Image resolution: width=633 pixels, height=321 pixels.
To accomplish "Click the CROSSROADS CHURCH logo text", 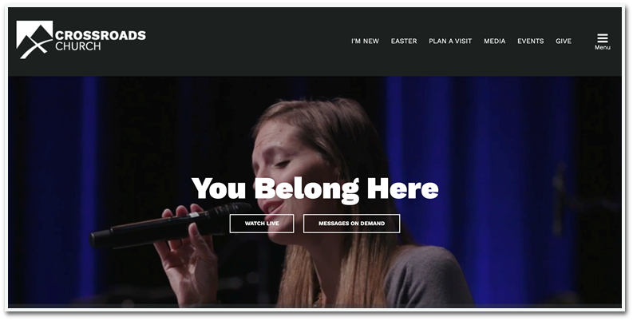I will click(x=100, y=41).
